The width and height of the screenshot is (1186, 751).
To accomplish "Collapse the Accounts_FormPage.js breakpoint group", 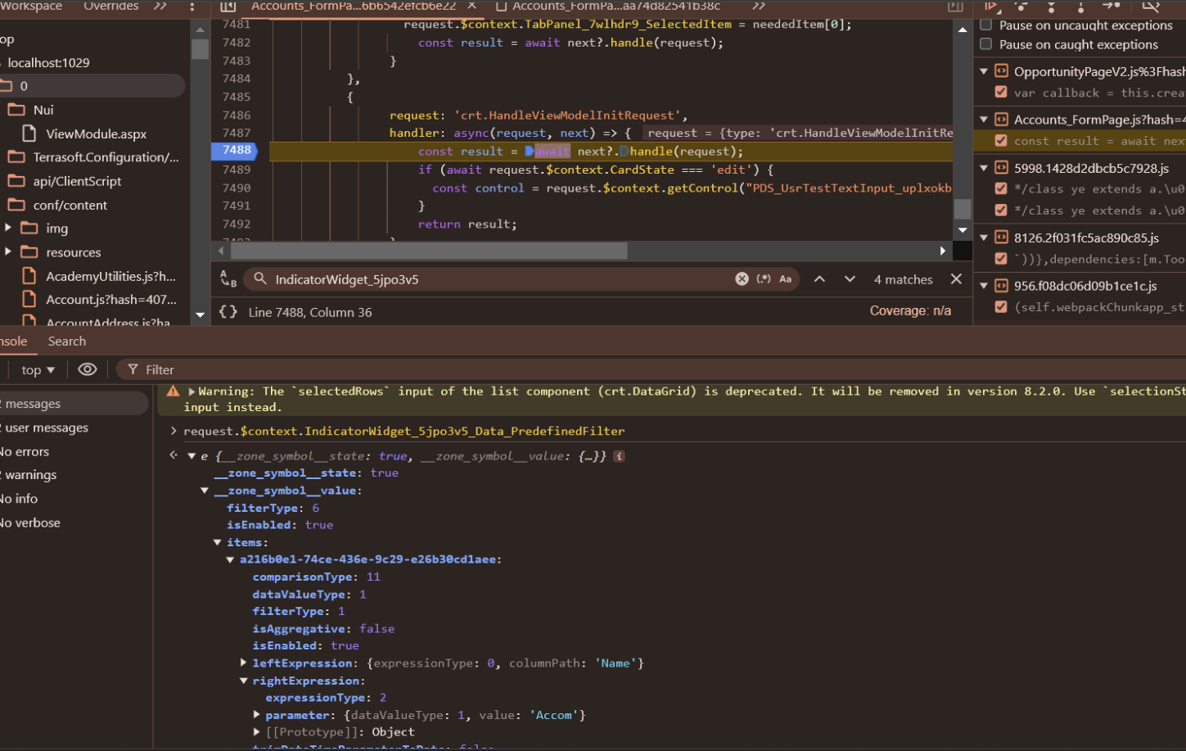I will pos(985,120).
